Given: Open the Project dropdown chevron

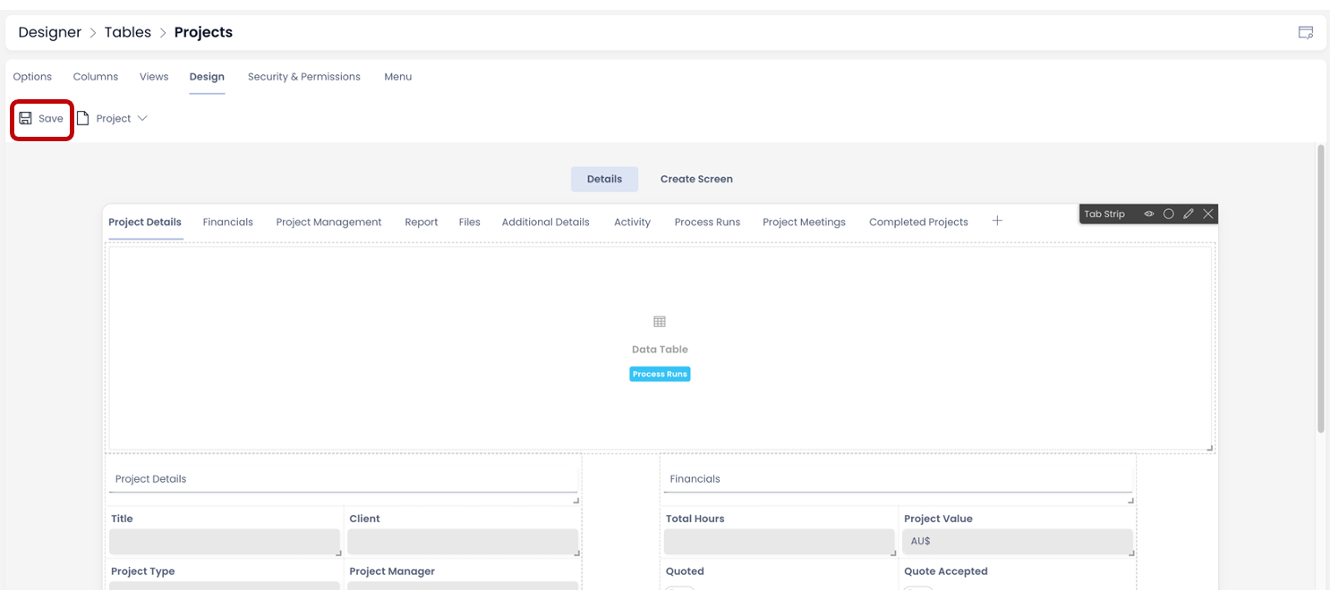Looking at the screenshot, I should pos(142,118).
